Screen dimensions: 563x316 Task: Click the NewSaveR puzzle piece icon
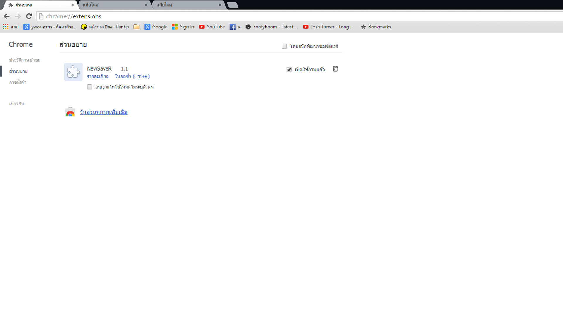tap(73, 72)
